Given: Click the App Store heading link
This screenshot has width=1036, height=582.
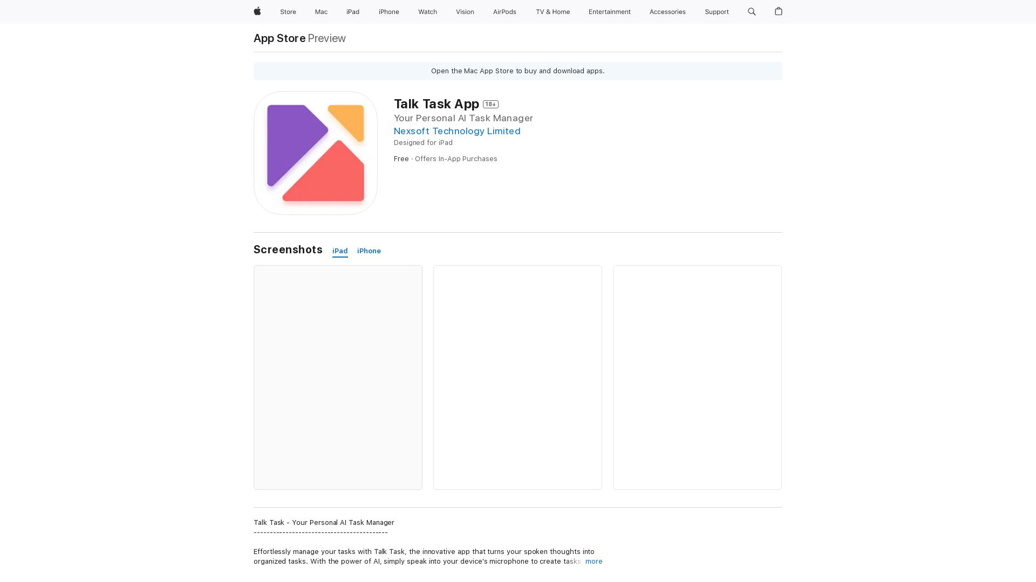Looking at the screenshot, I should pyautogui.click(x=280, y=38).
